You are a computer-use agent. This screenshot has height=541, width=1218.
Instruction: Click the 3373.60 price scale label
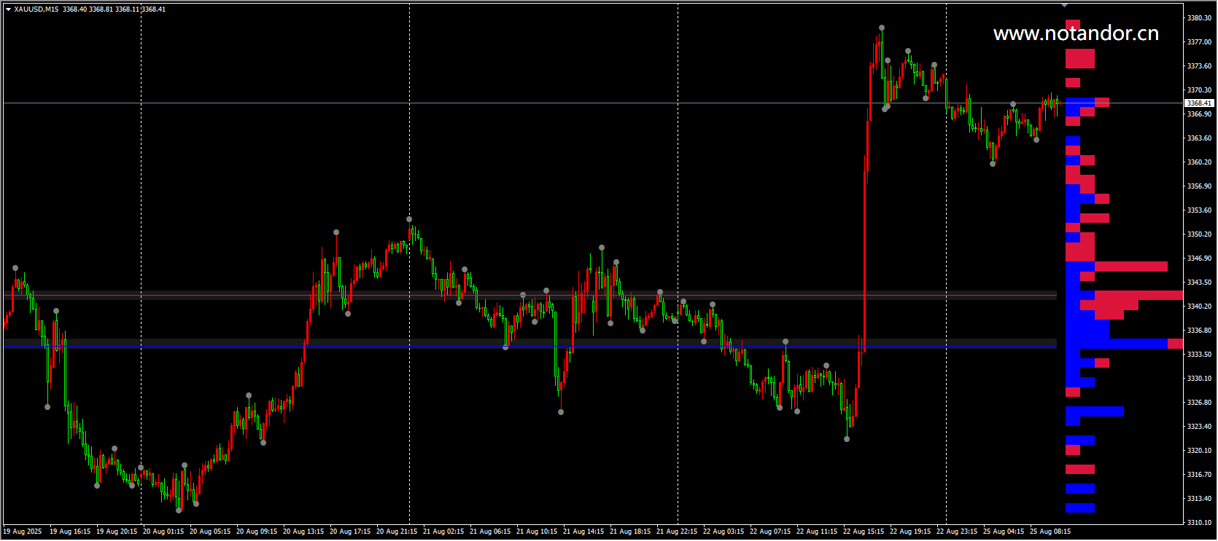click(x=1200, y=66)
